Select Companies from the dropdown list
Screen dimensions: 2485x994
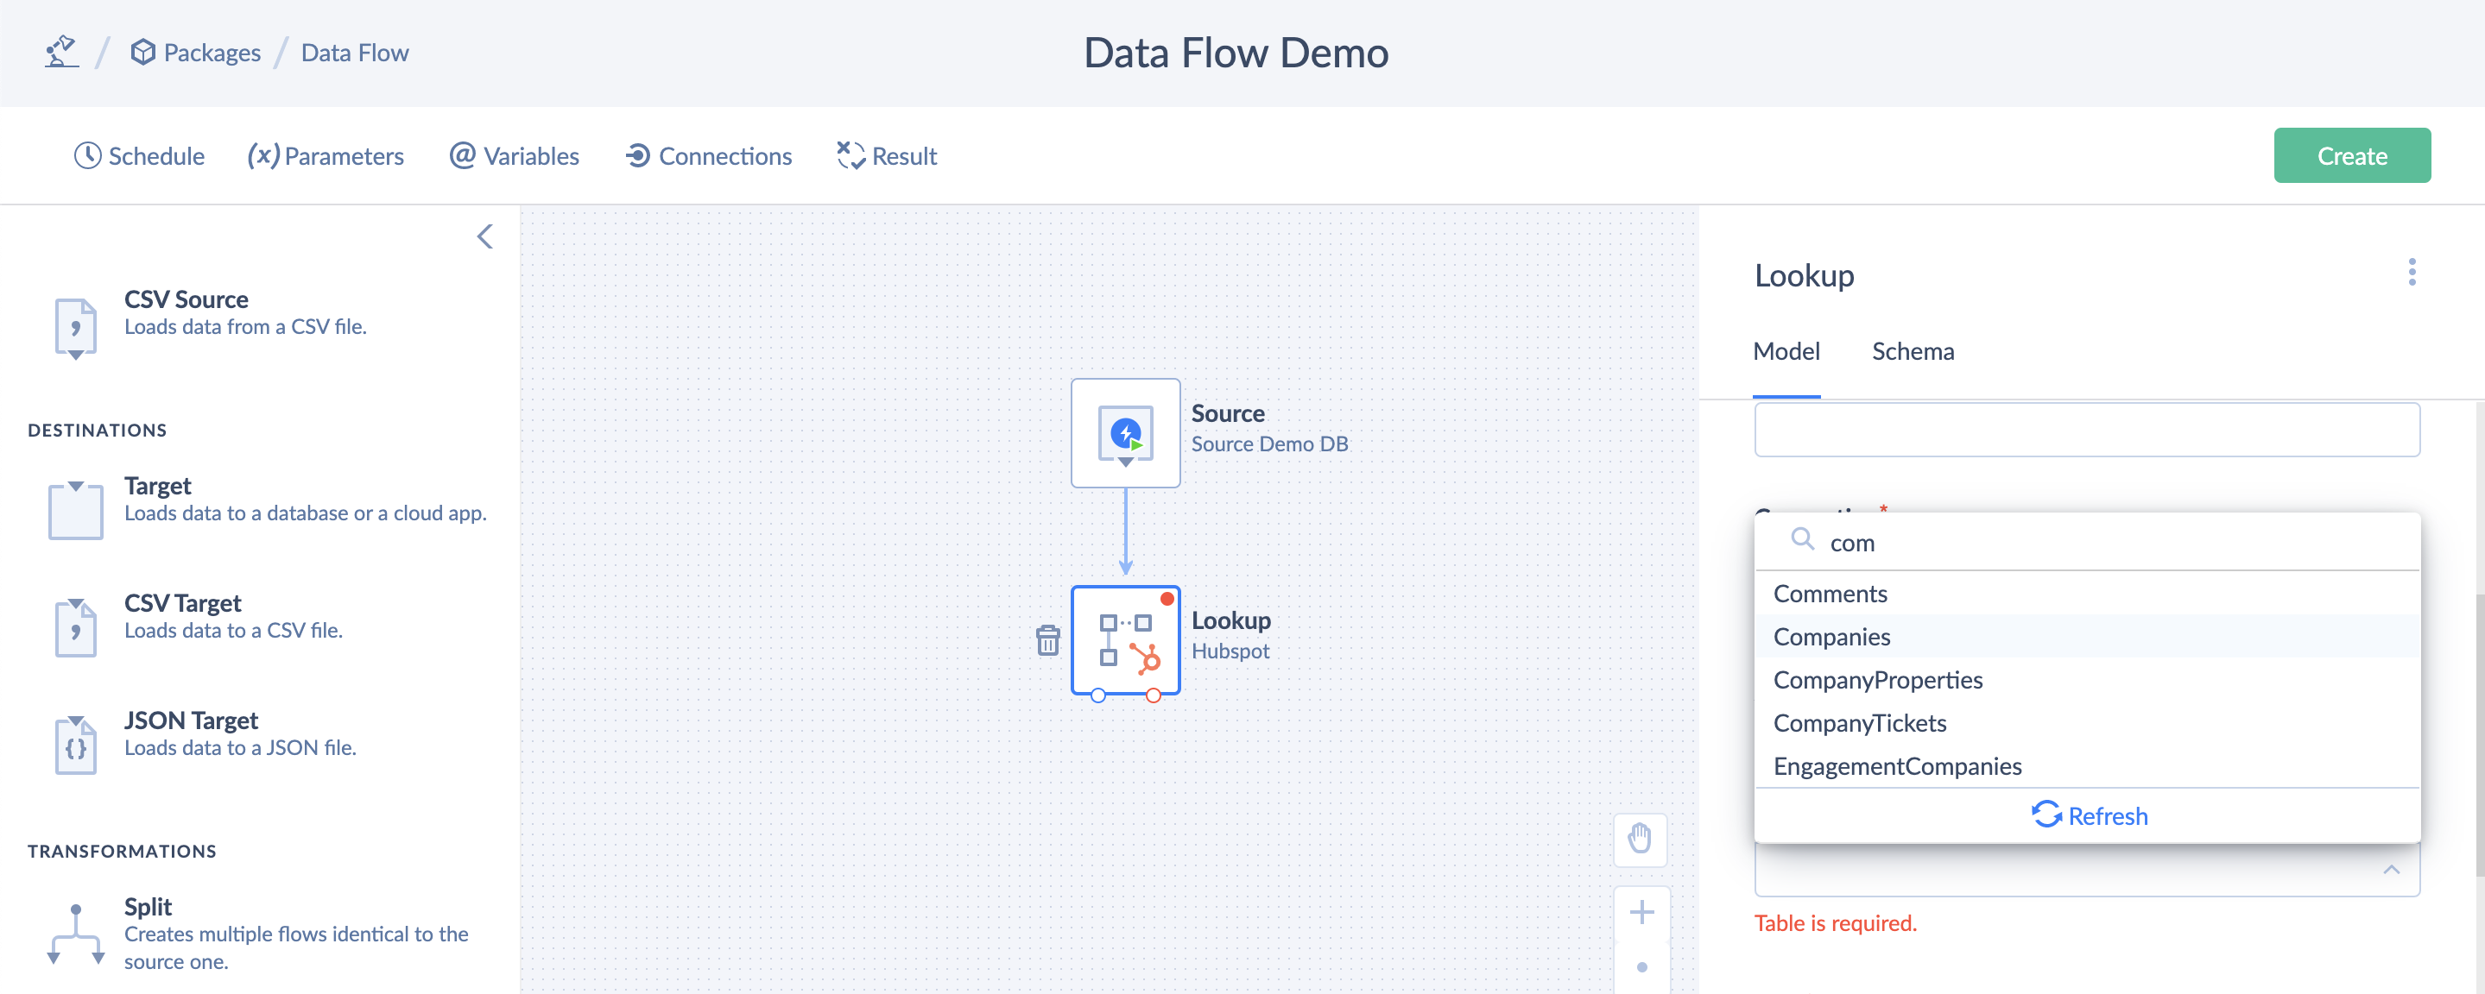click(1832, 635)
